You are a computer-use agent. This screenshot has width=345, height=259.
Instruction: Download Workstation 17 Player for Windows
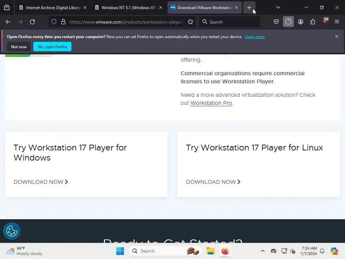(41, 182)
